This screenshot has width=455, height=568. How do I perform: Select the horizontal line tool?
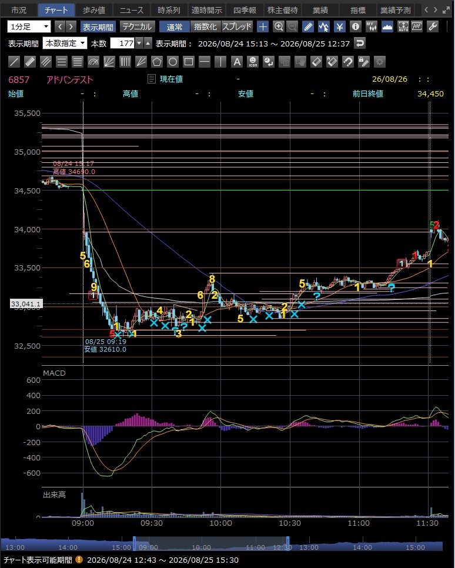click(x=205, y=62)
